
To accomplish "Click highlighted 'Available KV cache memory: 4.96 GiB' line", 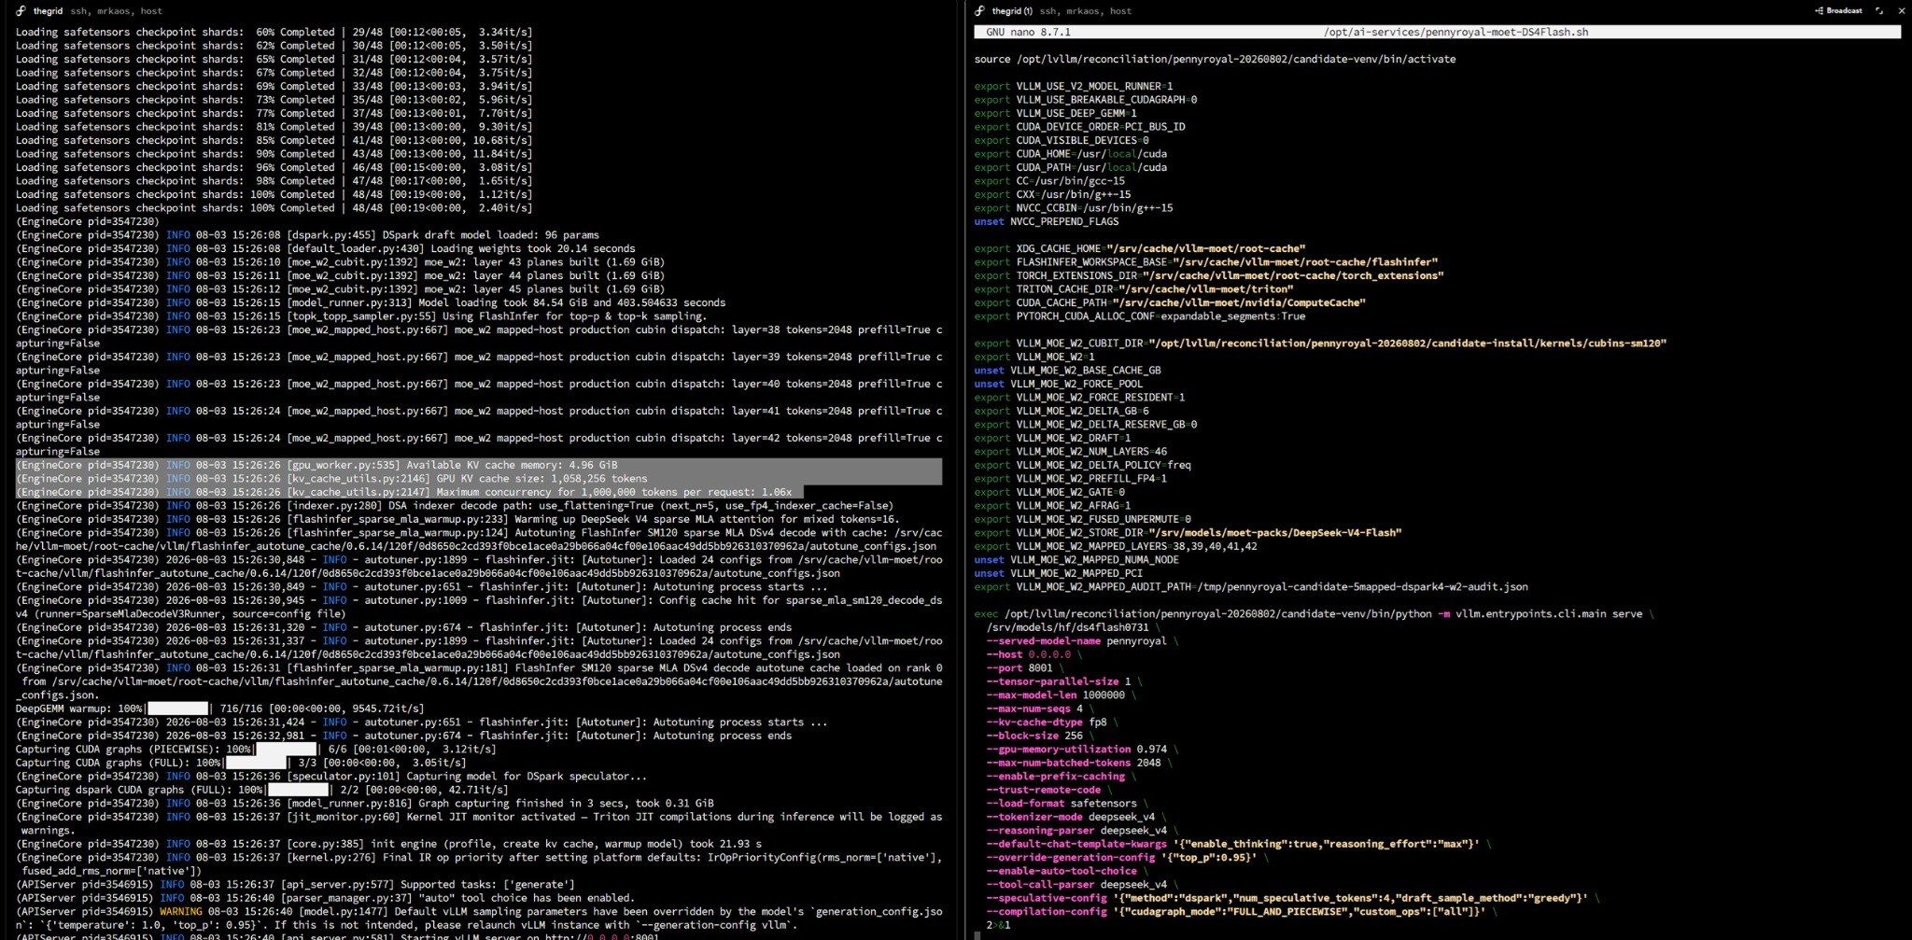I will pyautogui.click(x=316, y=465).
